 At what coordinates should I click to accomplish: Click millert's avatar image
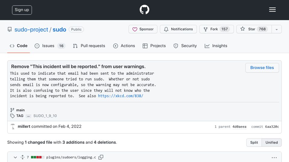point(13,127)
